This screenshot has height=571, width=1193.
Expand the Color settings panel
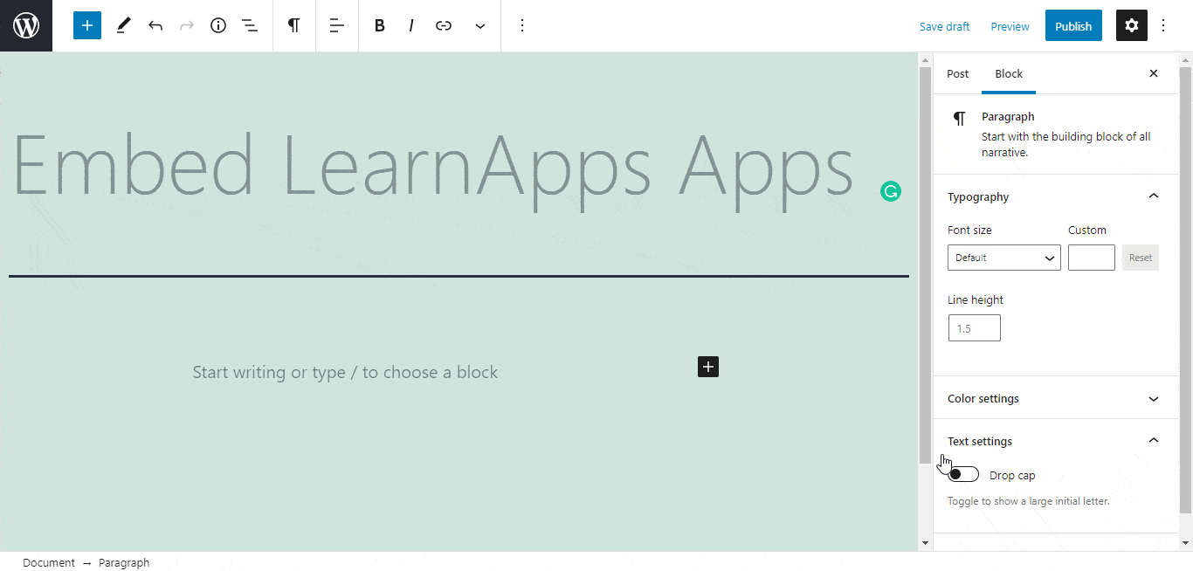click(1056, 398)
